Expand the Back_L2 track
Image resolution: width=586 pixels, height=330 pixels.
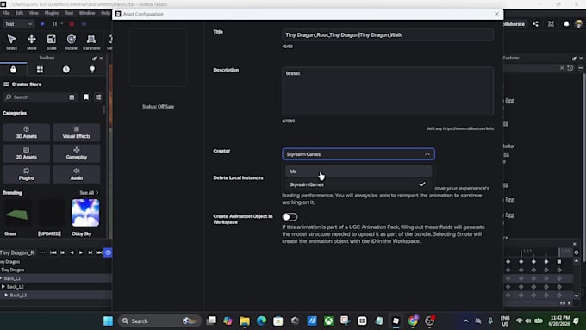pos(3,287)
